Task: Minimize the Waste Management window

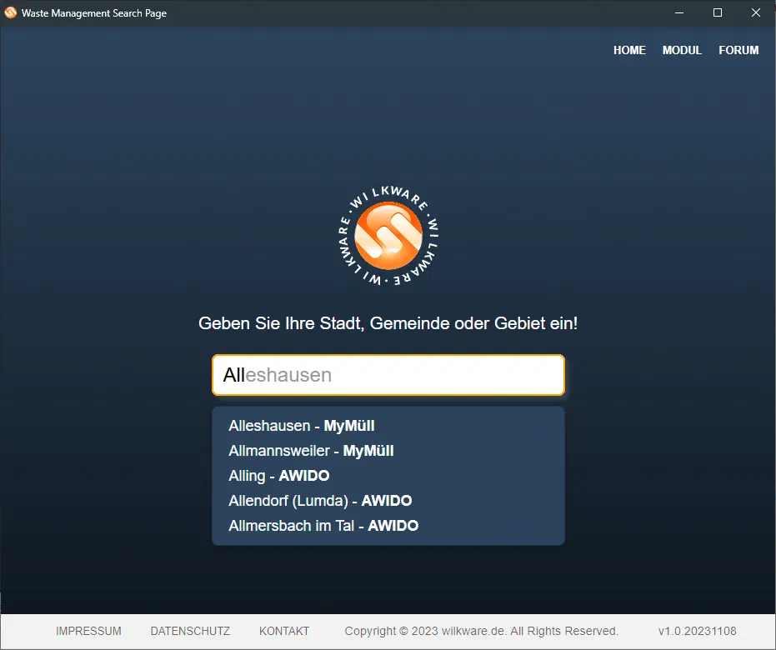Action: click(x=679, y=12)
